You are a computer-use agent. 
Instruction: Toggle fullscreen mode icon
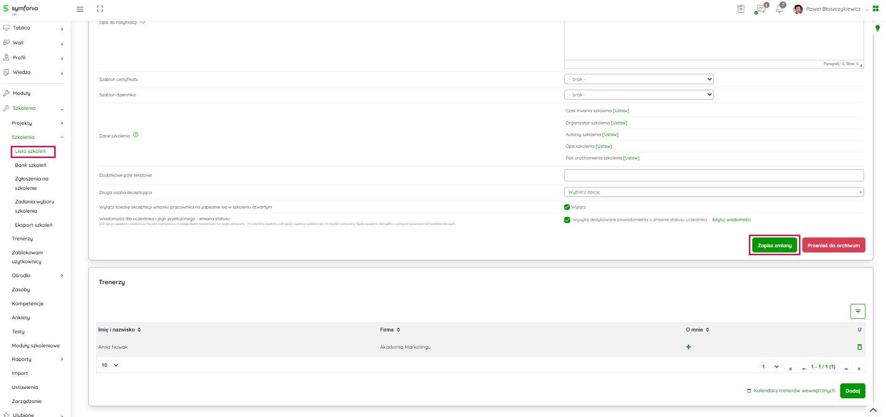coord(100,9)
